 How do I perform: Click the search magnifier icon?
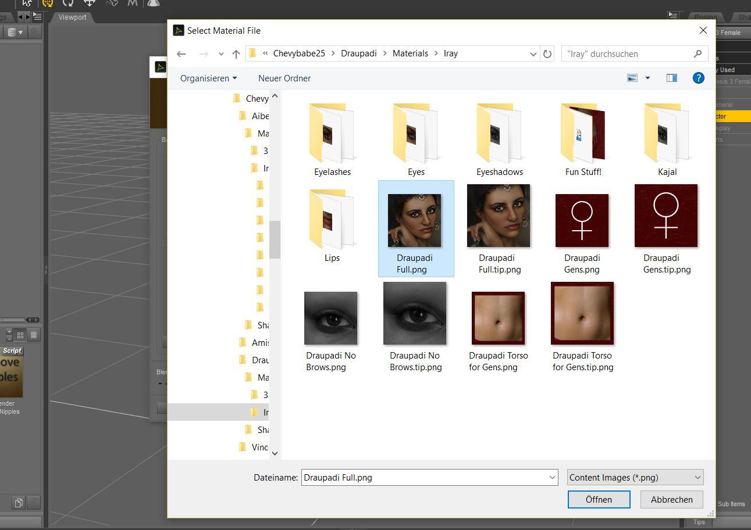tap(697, 54)
